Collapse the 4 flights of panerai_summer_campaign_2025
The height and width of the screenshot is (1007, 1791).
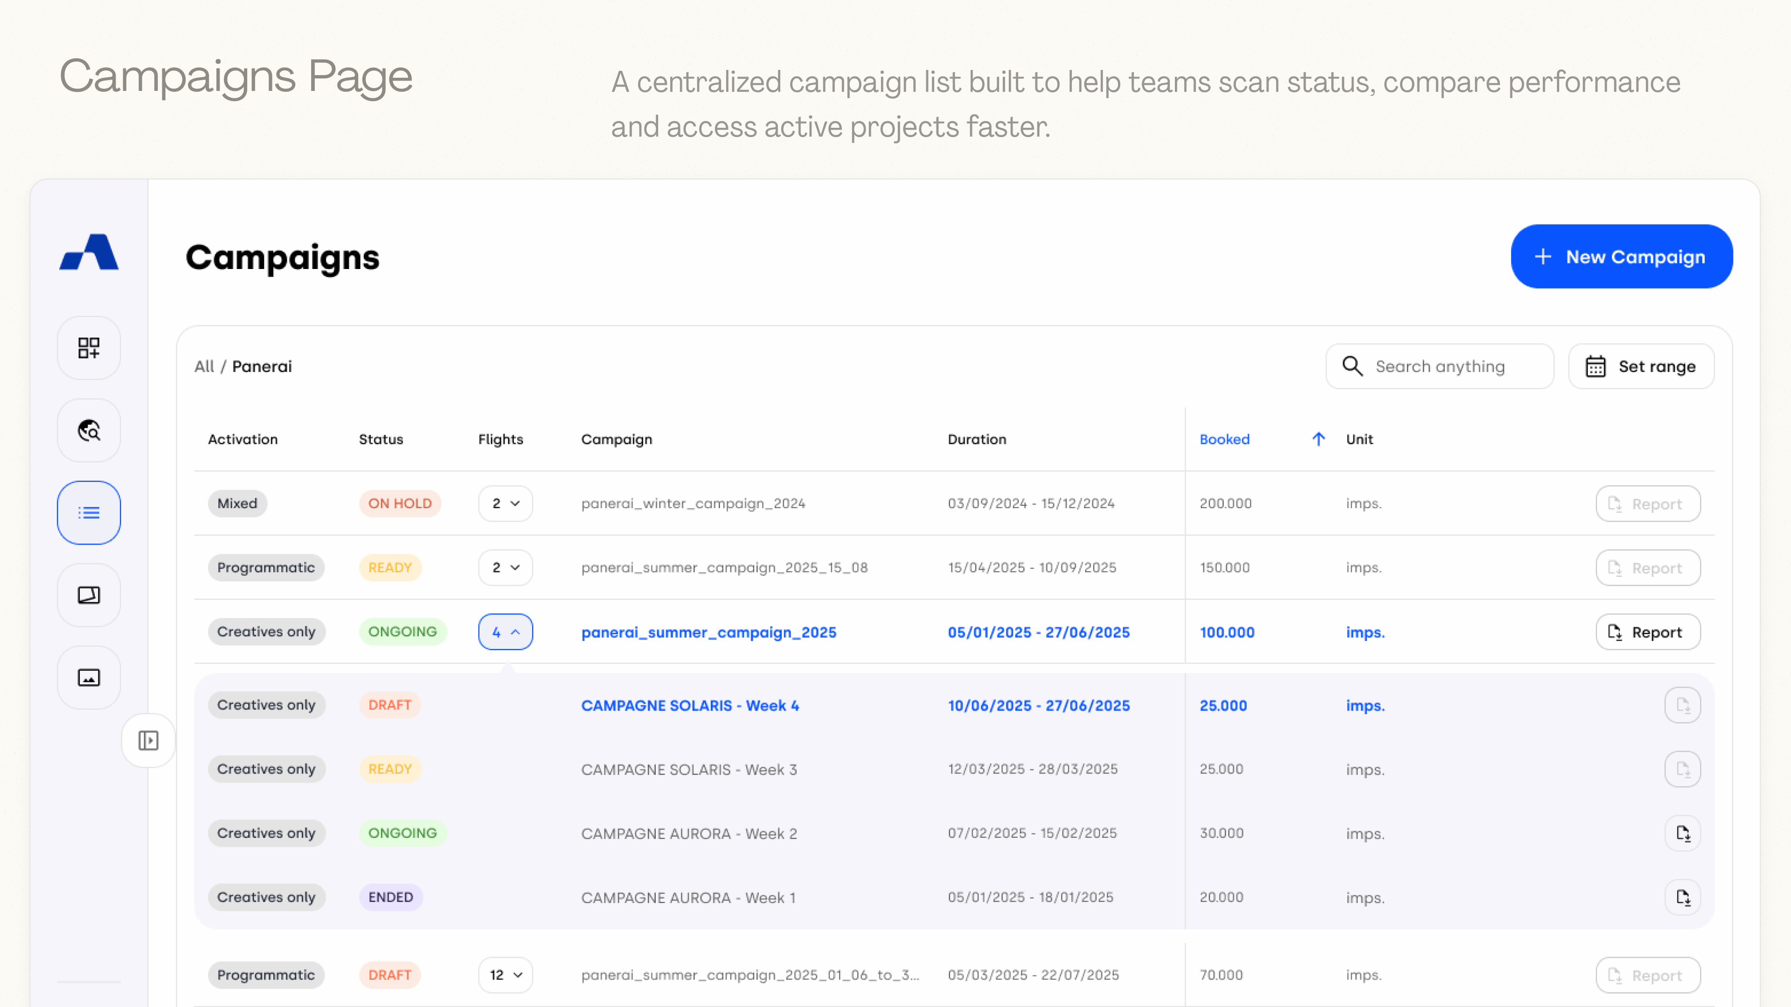(x=506, y=632)
